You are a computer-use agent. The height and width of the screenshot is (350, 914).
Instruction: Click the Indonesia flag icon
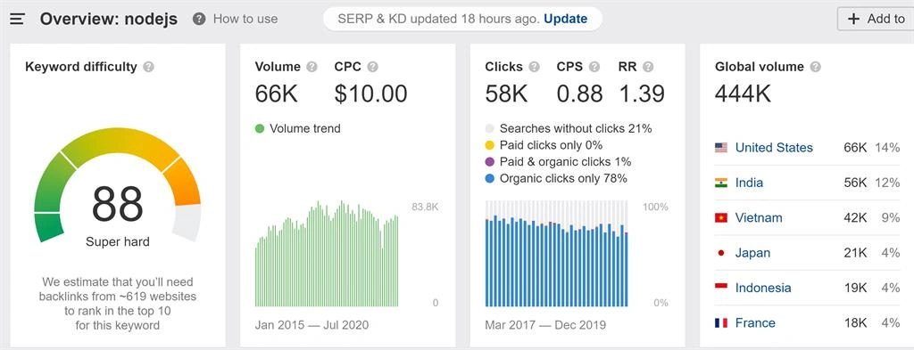pos(721,288)
